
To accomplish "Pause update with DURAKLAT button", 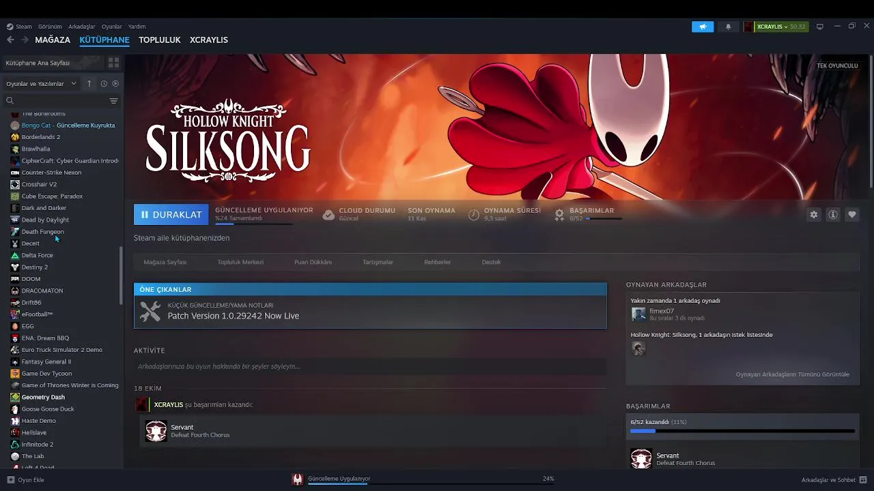I will tap(171, 214).
